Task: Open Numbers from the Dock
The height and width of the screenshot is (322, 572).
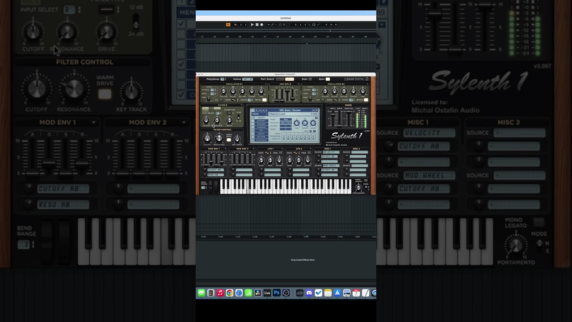Action: pyautogui.click(x=248, y=293)
